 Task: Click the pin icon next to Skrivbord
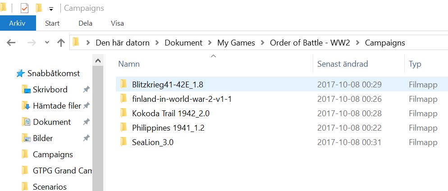(x=86, y=90)
